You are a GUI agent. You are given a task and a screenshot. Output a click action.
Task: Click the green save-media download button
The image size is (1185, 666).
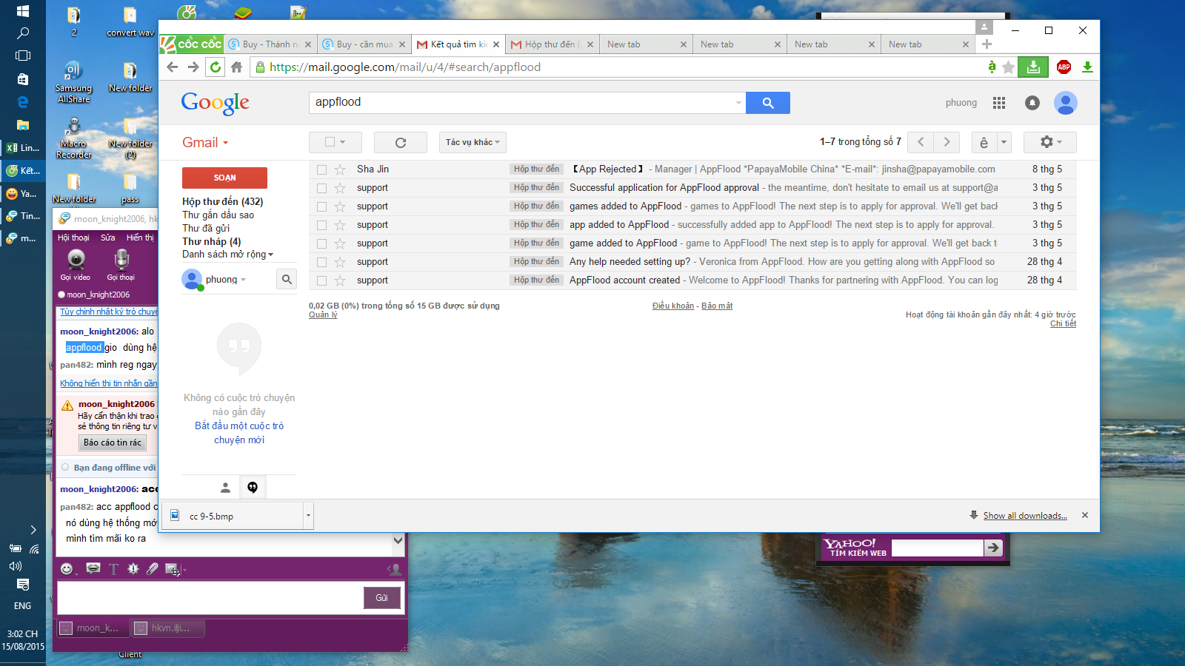coord(1033,67)
